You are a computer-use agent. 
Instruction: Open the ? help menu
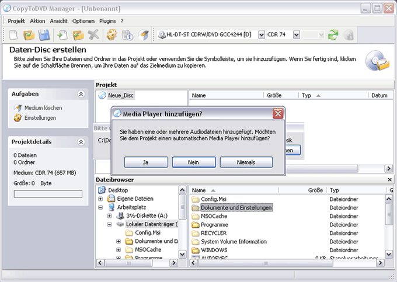pyautogui.click(x=122, y=21)
